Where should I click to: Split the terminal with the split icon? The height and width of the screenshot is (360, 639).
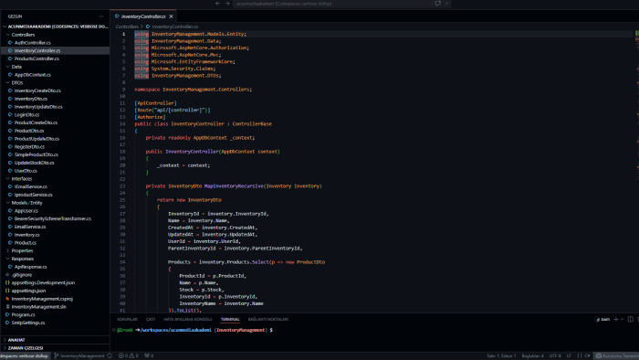tap(631, 319)
